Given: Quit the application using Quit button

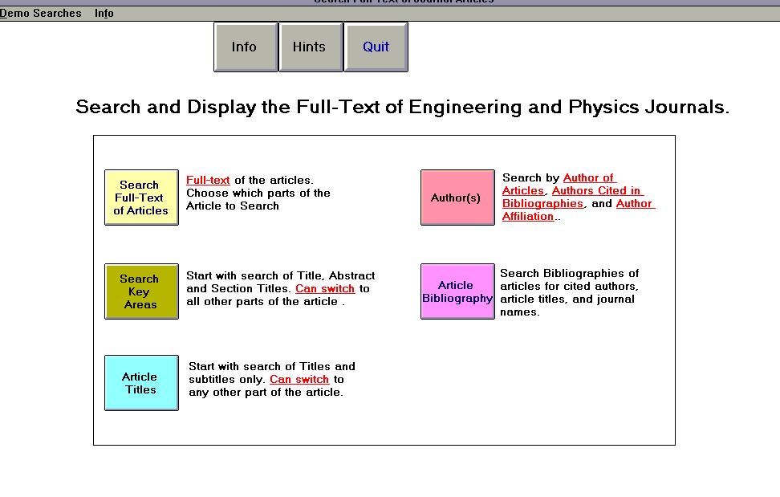Looking at the screenshot, I should coord(376,47).
